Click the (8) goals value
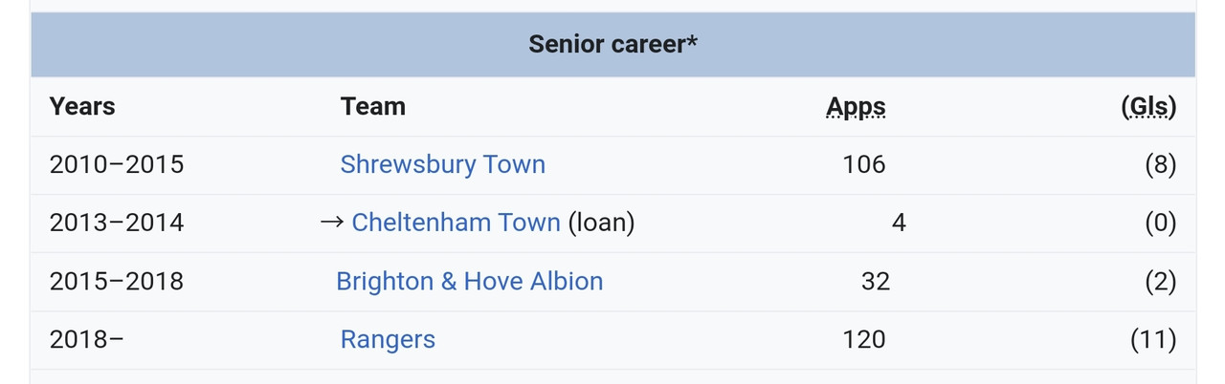The image size is (1225, 384). (x=1160, y=164)
